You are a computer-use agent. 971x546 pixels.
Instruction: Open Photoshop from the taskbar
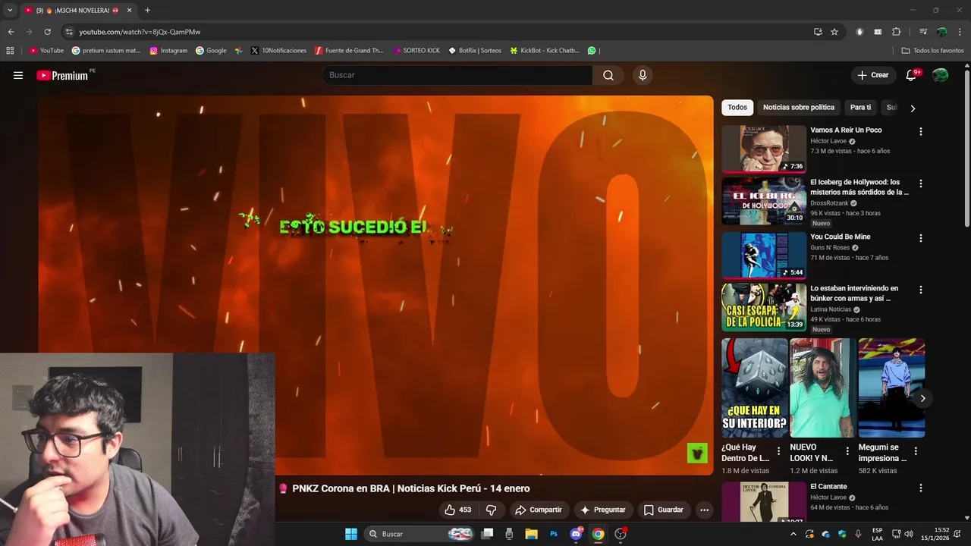pos(554,534)
